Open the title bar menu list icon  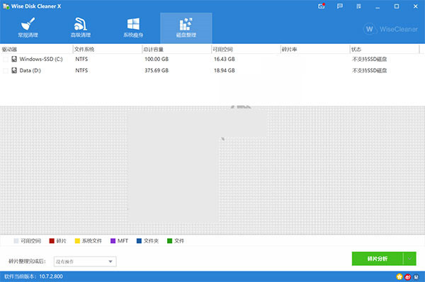[x=358, y=6]
